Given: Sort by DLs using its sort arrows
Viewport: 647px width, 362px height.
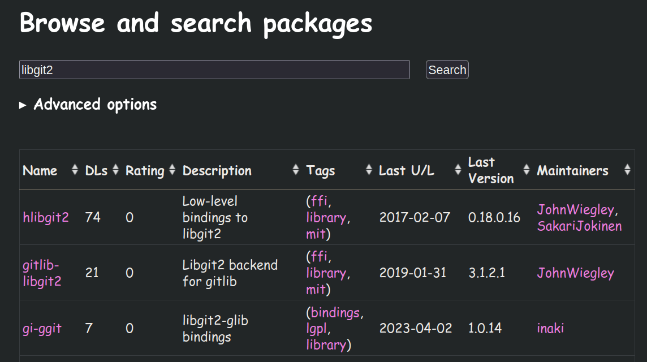Looking at the screenshot, I should point(115,170).
